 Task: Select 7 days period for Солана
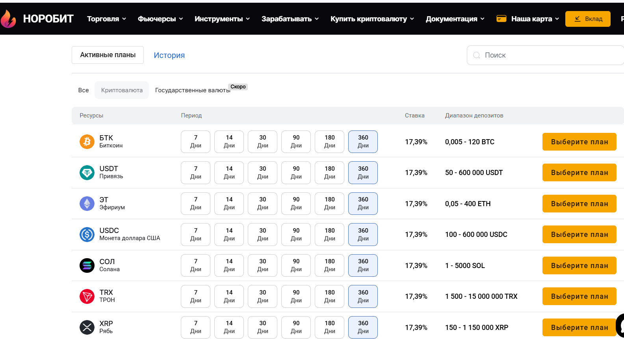(196, 265)
